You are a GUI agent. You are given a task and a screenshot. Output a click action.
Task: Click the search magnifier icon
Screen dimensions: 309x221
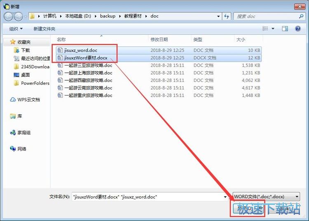[301, 16]
